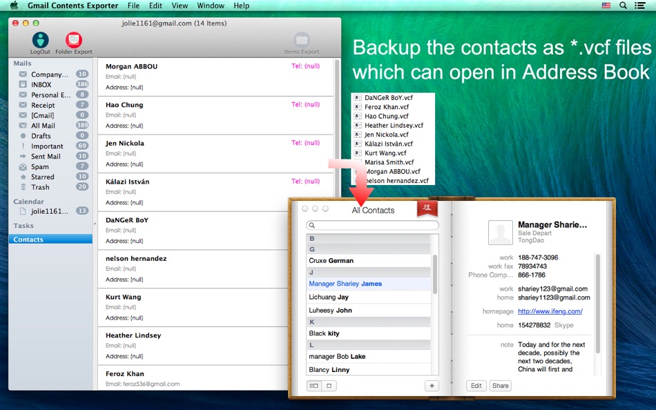Click the shariey123@gmail.com work email
This screenshot has height=410, width=656.
(x=552, y=289)
